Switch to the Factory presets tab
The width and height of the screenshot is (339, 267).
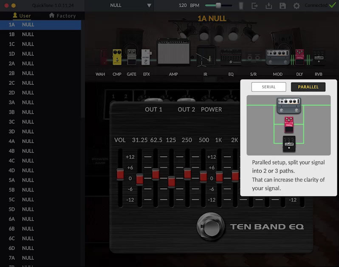[x=62, y=16]
